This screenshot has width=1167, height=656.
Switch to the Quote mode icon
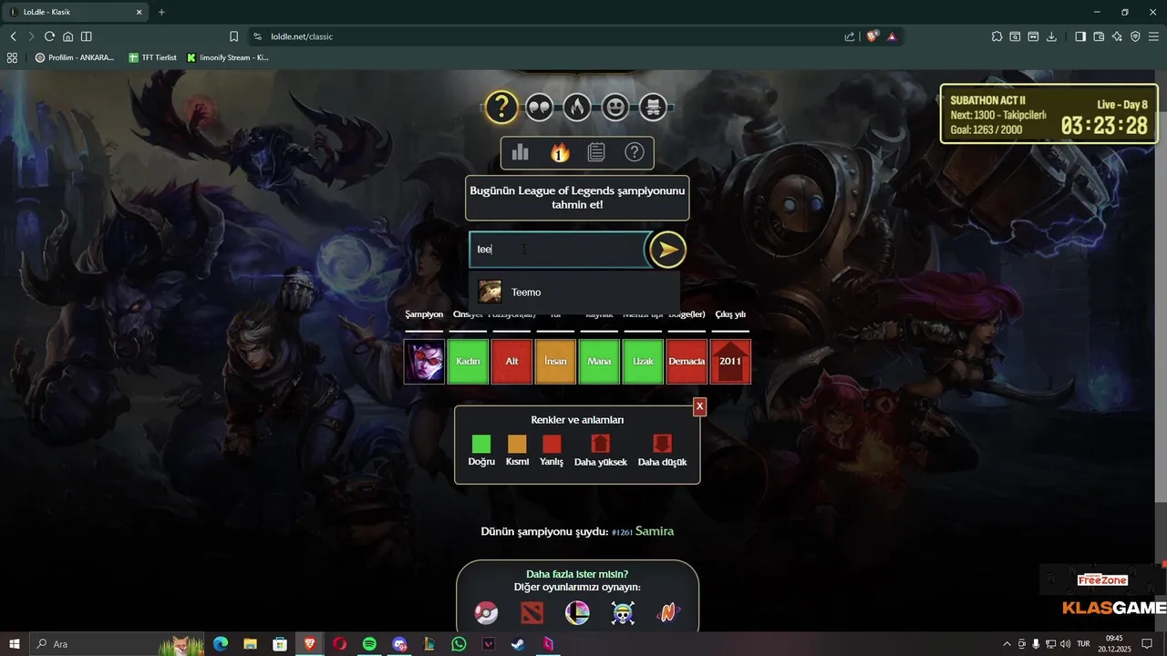pos(539,108)
